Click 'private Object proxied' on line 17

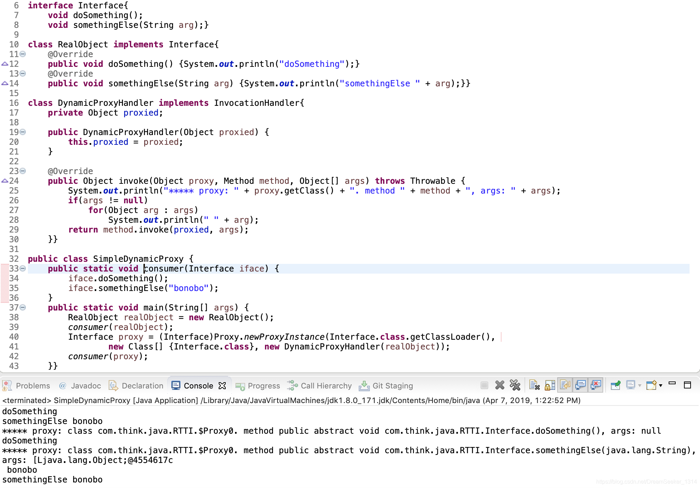pos(103,112)
